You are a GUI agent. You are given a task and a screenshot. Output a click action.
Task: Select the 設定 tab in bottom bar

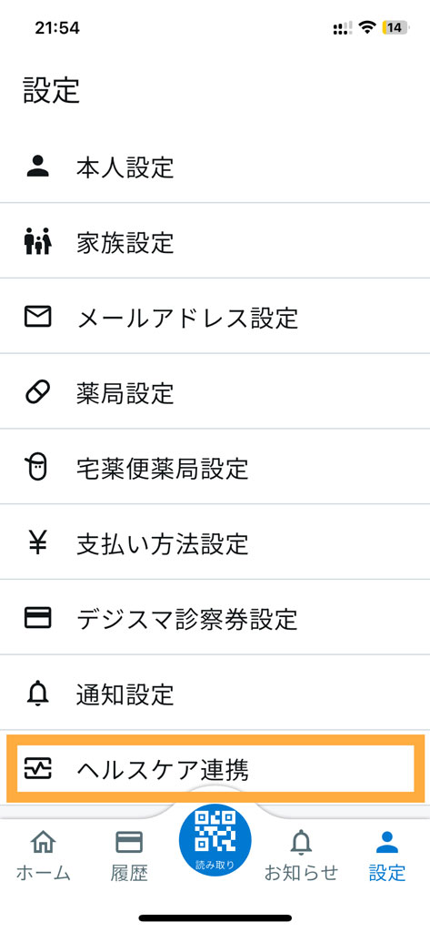(387, 854)
